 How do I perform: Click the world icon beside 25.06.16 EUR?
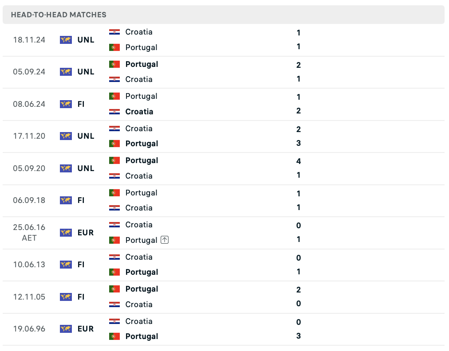coord(66,233)
